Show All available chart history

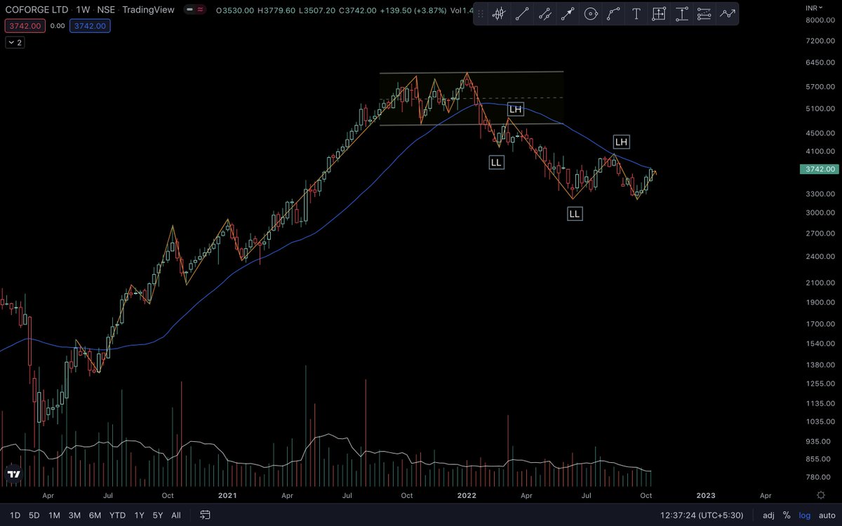[x=176, y=515]
